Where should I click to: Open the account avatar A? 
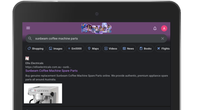point(164,28)
